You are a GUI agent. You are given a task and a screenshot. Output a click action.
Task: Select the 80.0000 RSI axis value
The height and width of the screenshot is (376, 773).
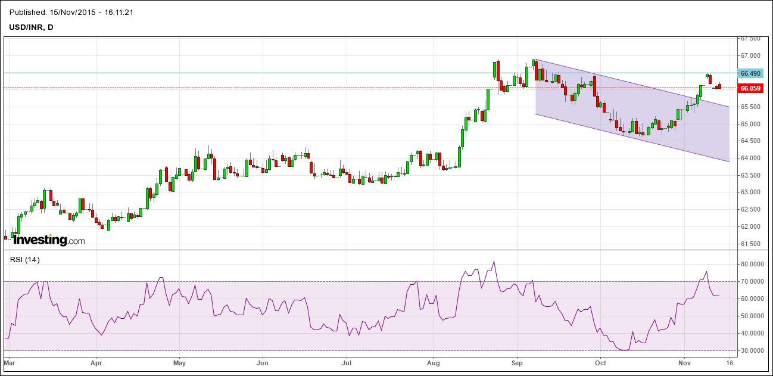[x=751, y=264]
